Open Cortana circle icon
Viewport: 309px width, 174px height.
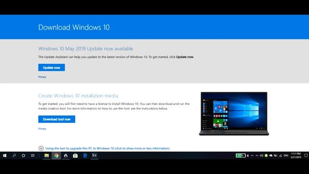23,156
